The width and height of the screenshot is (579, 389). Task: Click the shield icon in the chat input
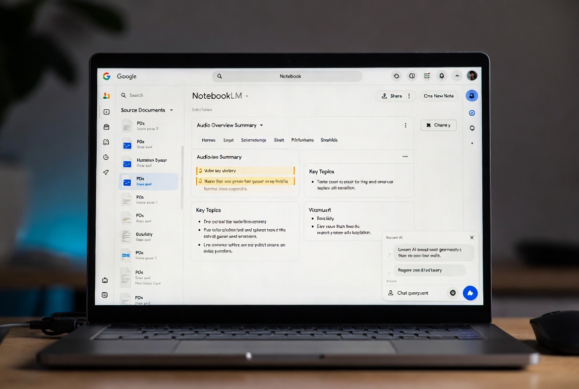click(x=453, y=293)
